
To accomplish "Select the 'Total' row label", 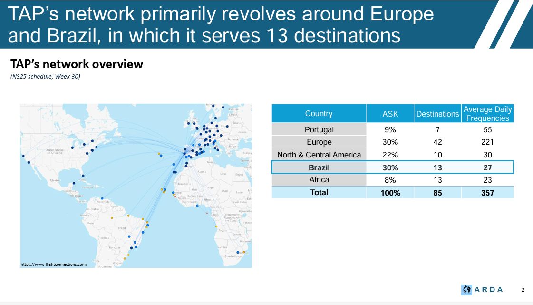I will coord(319,192).
